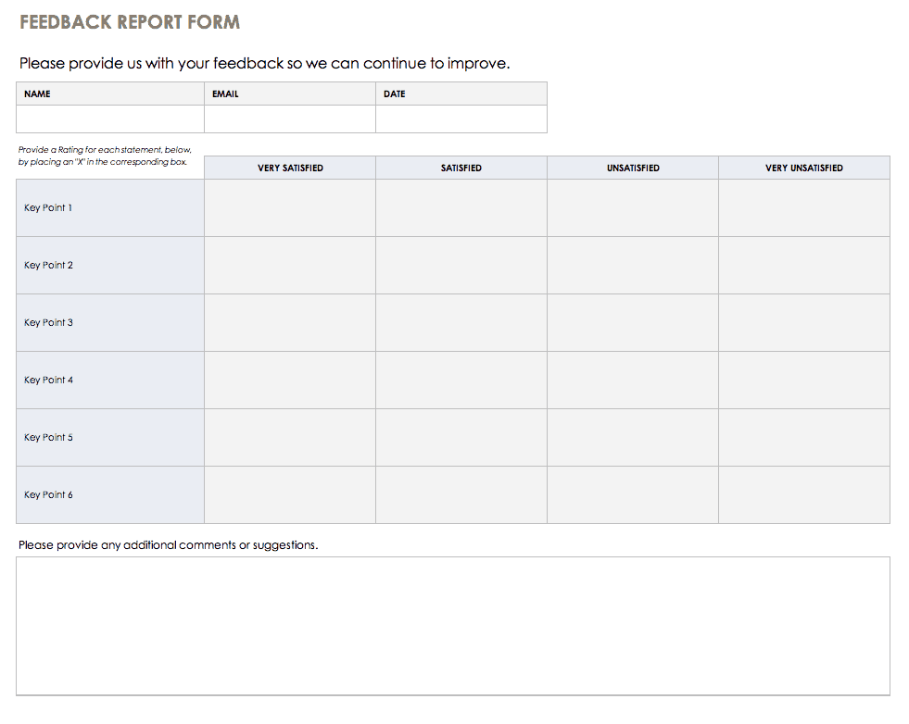Mark Very Unsatisfied box for Key Point 1
The image size is (909, 724).
click(x=803, y=208)
